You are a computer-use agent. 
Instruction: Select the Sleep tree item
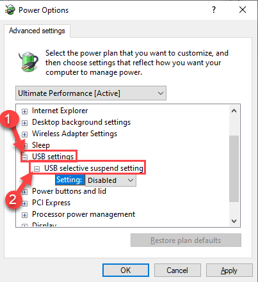pos(41,145)
